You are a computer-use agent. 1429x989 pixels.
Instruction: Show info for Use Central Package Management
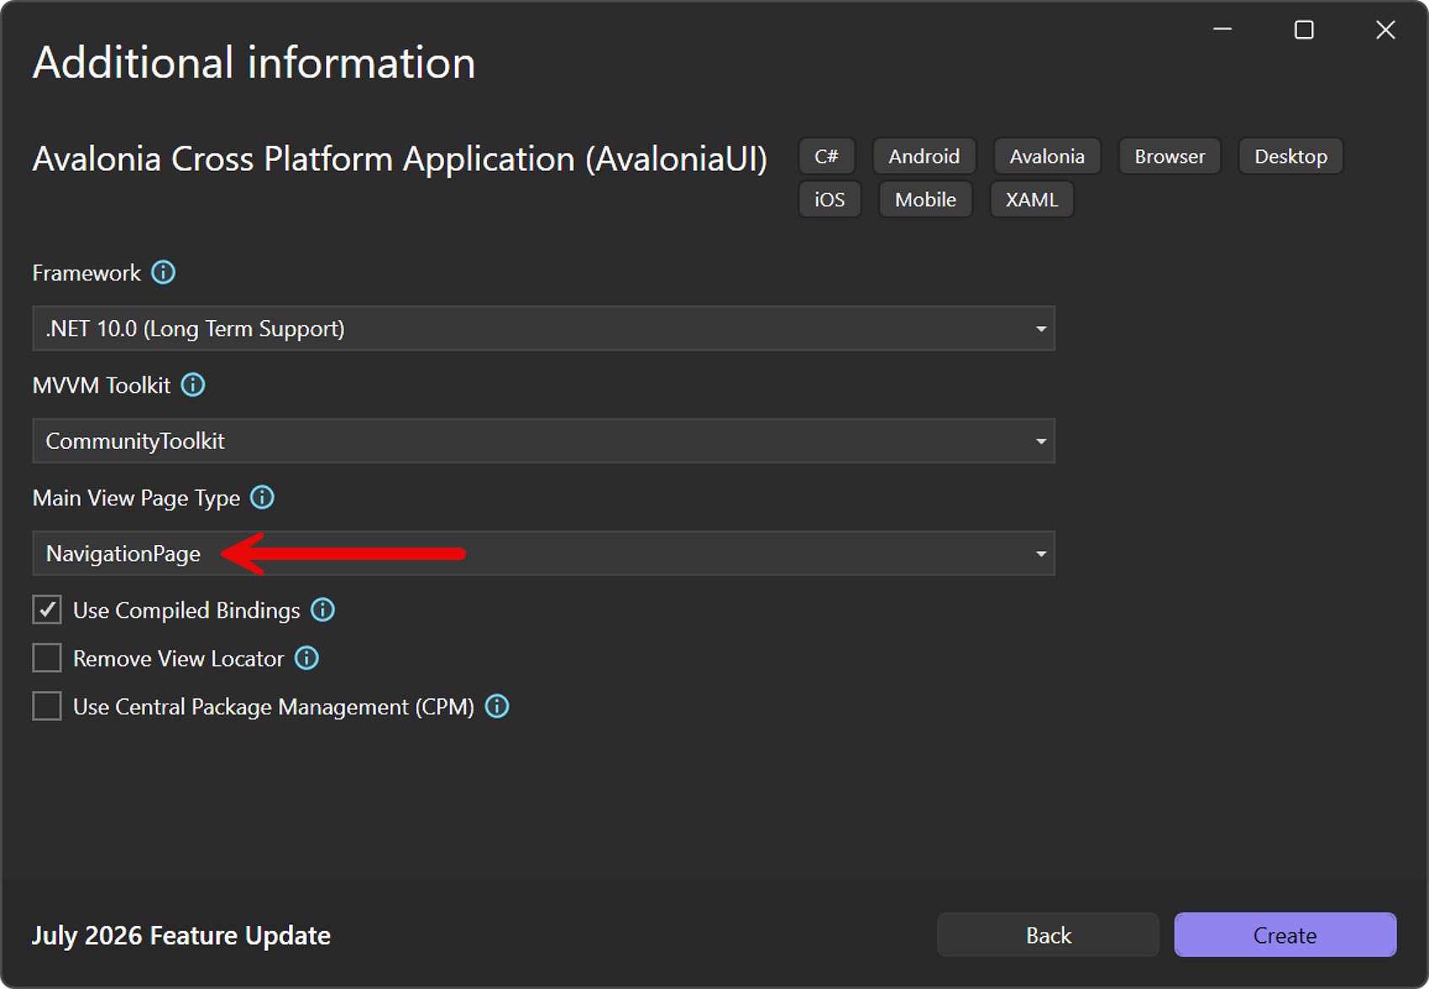click(497, 706)
